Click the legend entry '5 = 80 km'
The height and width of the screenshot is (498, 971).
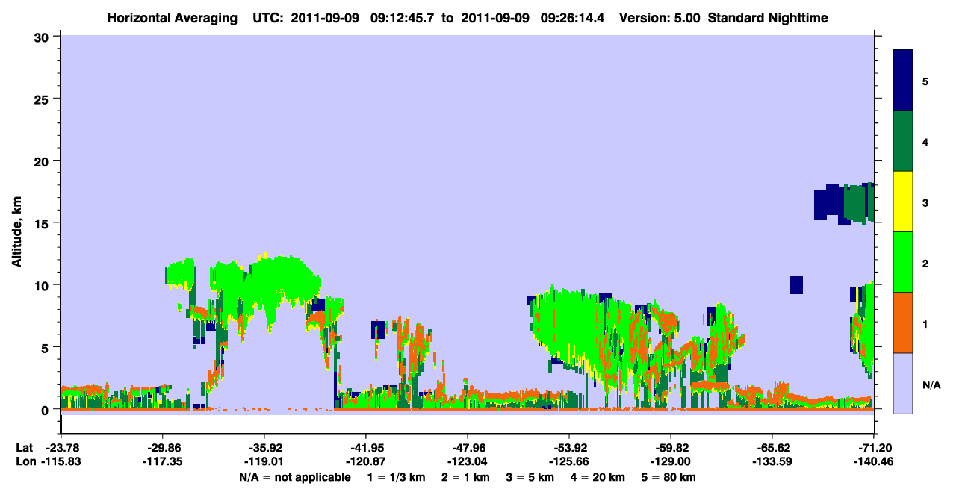pyautogui.click(x=669, y=477)
